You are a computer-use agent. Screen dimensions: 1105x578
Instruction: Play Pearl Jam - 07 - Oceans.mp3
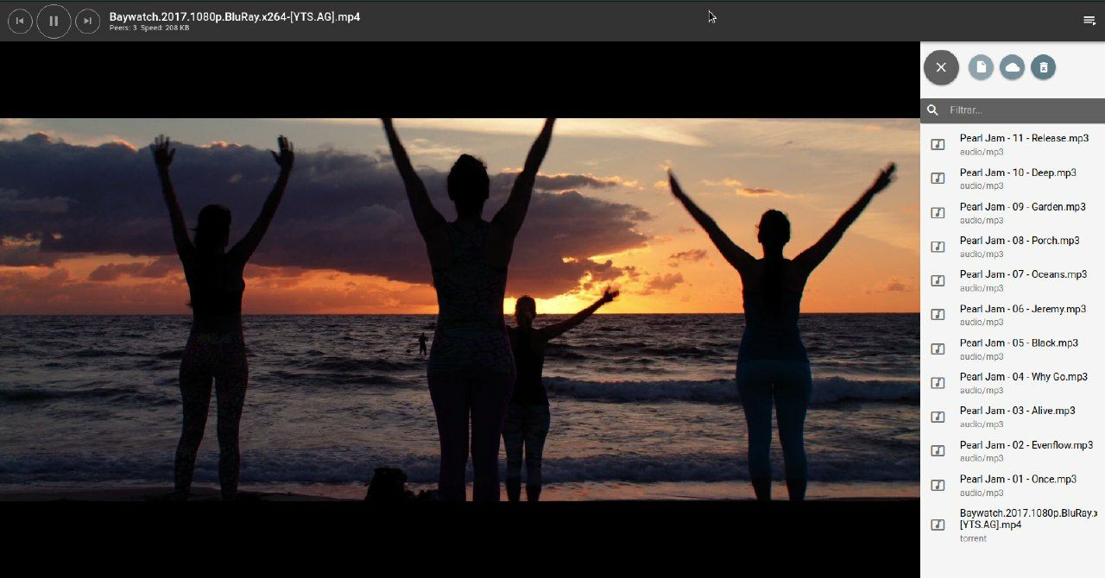tap(1013, 280)
